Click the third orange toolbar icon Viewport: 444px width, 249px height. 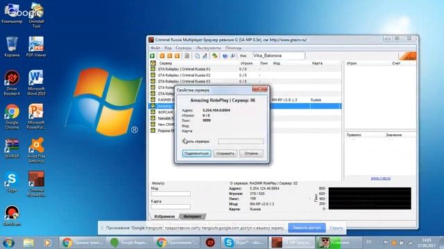pos(178,56)
